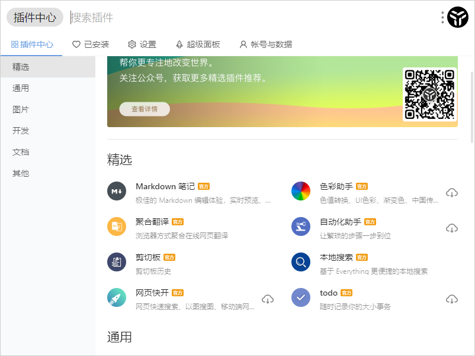The height and width of the screenshot is (356, 475).
Task: Switch to the 超级面板 tab
Action: pyautogui.click(x=198, y=44)
